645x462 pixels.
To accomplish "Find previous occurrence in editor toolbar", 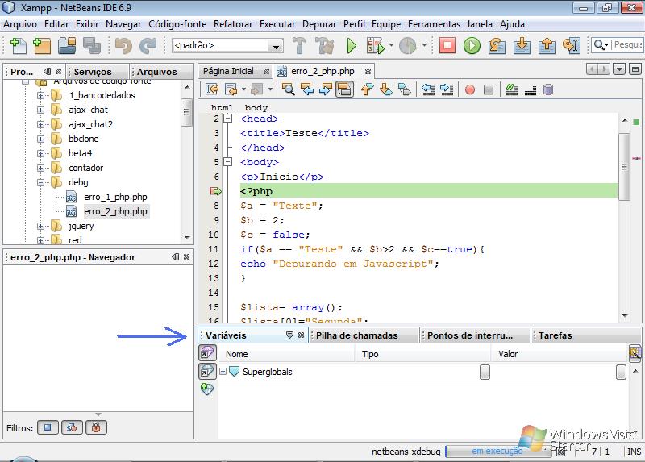I will [307, 89].
